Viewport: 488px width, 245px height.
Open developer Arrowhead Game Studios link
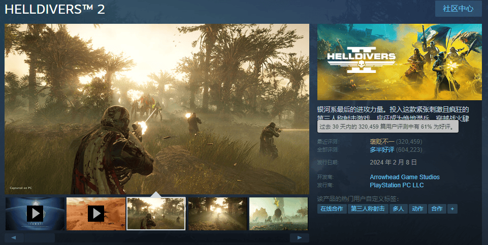coord(405,177)
